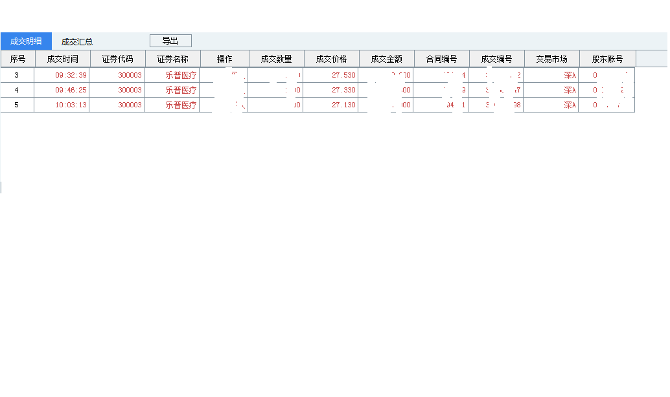
Task: Sort by the 成交时间 column header
Action: pos(62,59)
